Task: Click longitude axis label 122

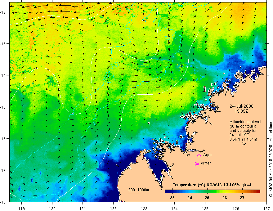Action: point(113,209)
